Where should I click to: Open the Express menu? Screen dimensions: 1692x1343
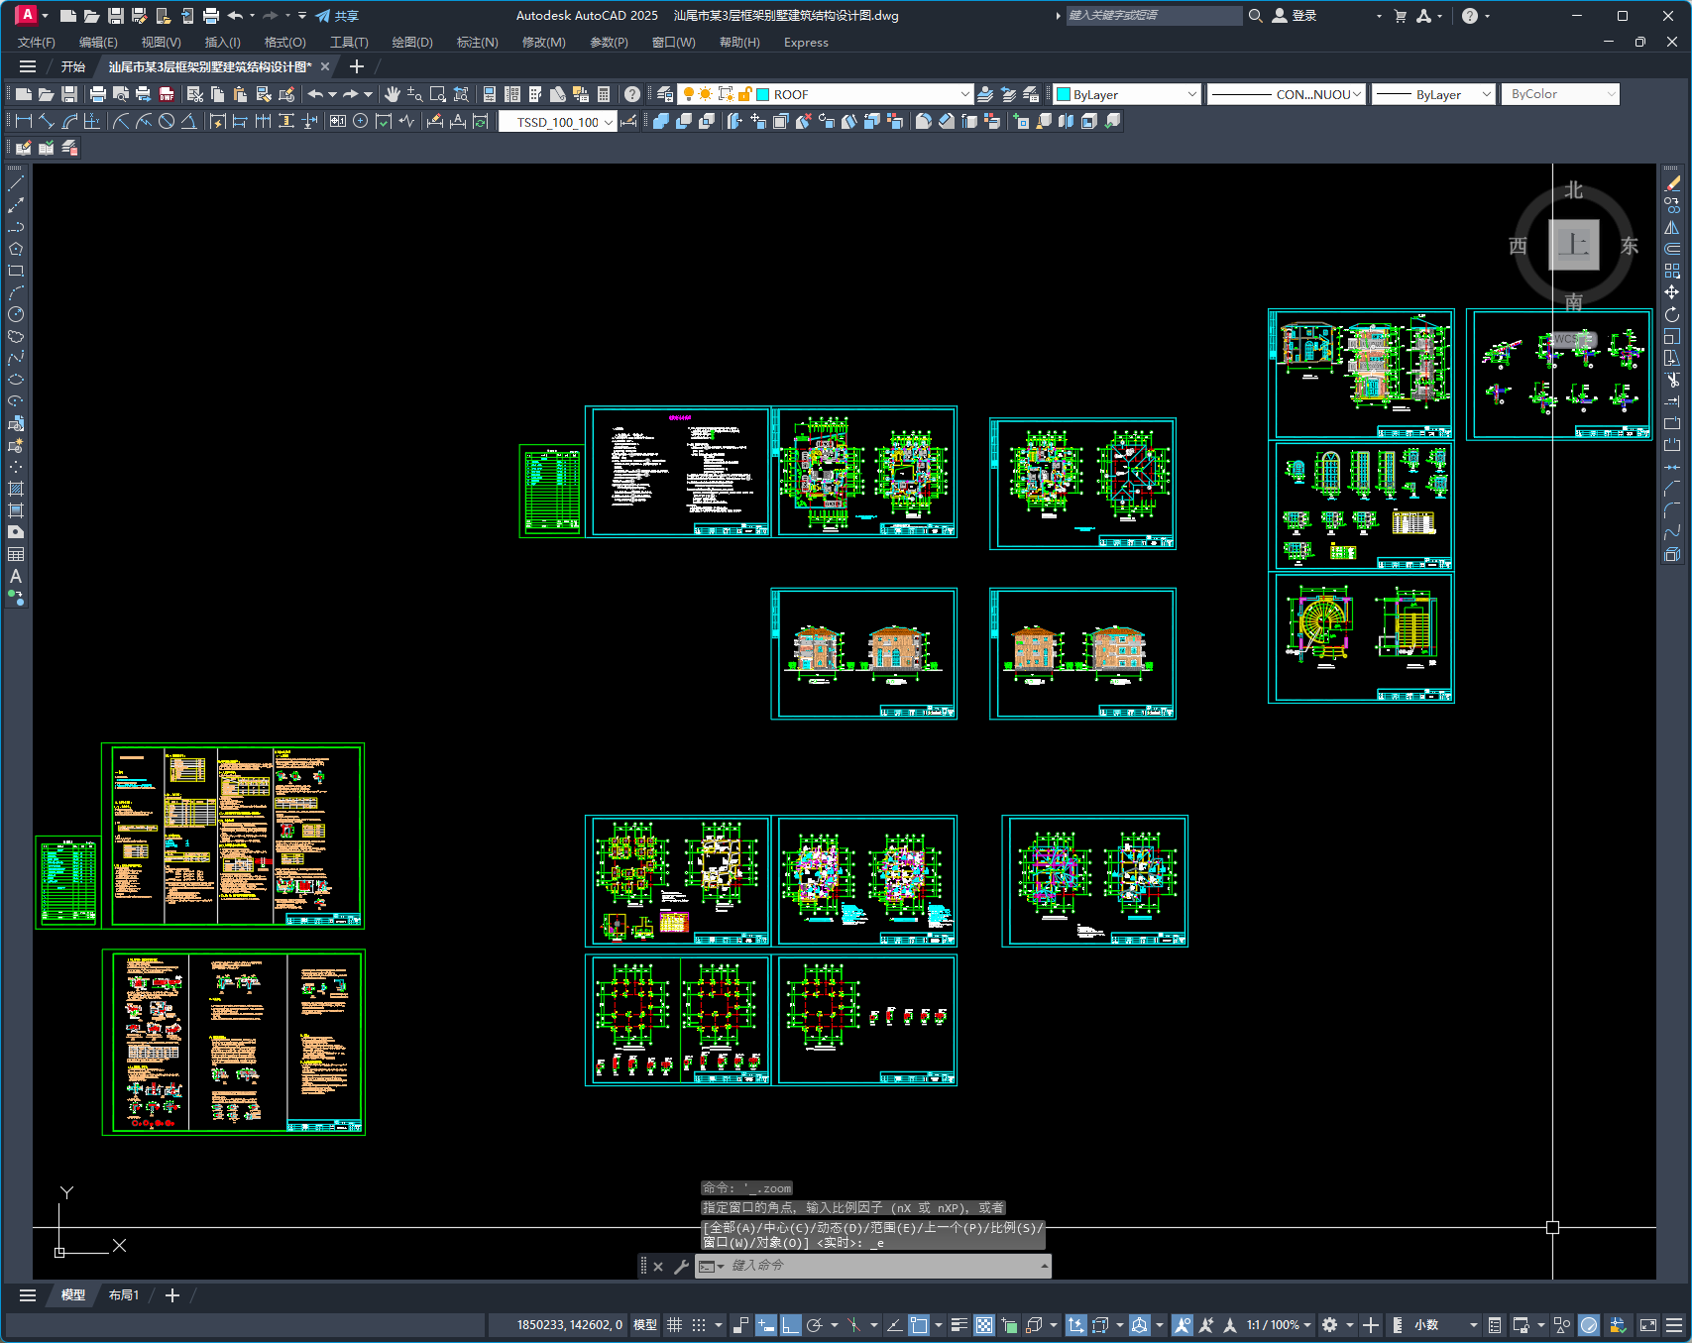806,43
